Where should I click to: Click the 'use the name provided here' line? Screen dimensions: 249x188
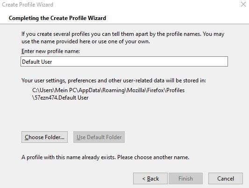click(85, 41)
